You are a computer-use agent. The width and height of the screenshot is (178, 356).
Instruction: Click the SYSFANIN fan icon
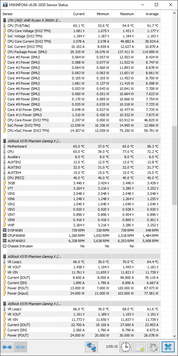point(5,230)
